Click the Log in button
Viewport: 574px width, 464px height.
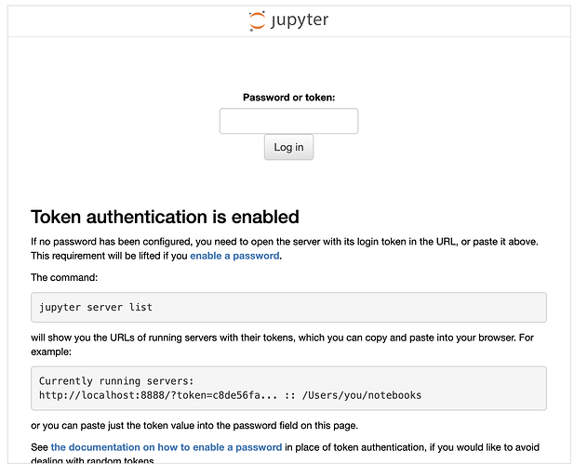point(288,147)
